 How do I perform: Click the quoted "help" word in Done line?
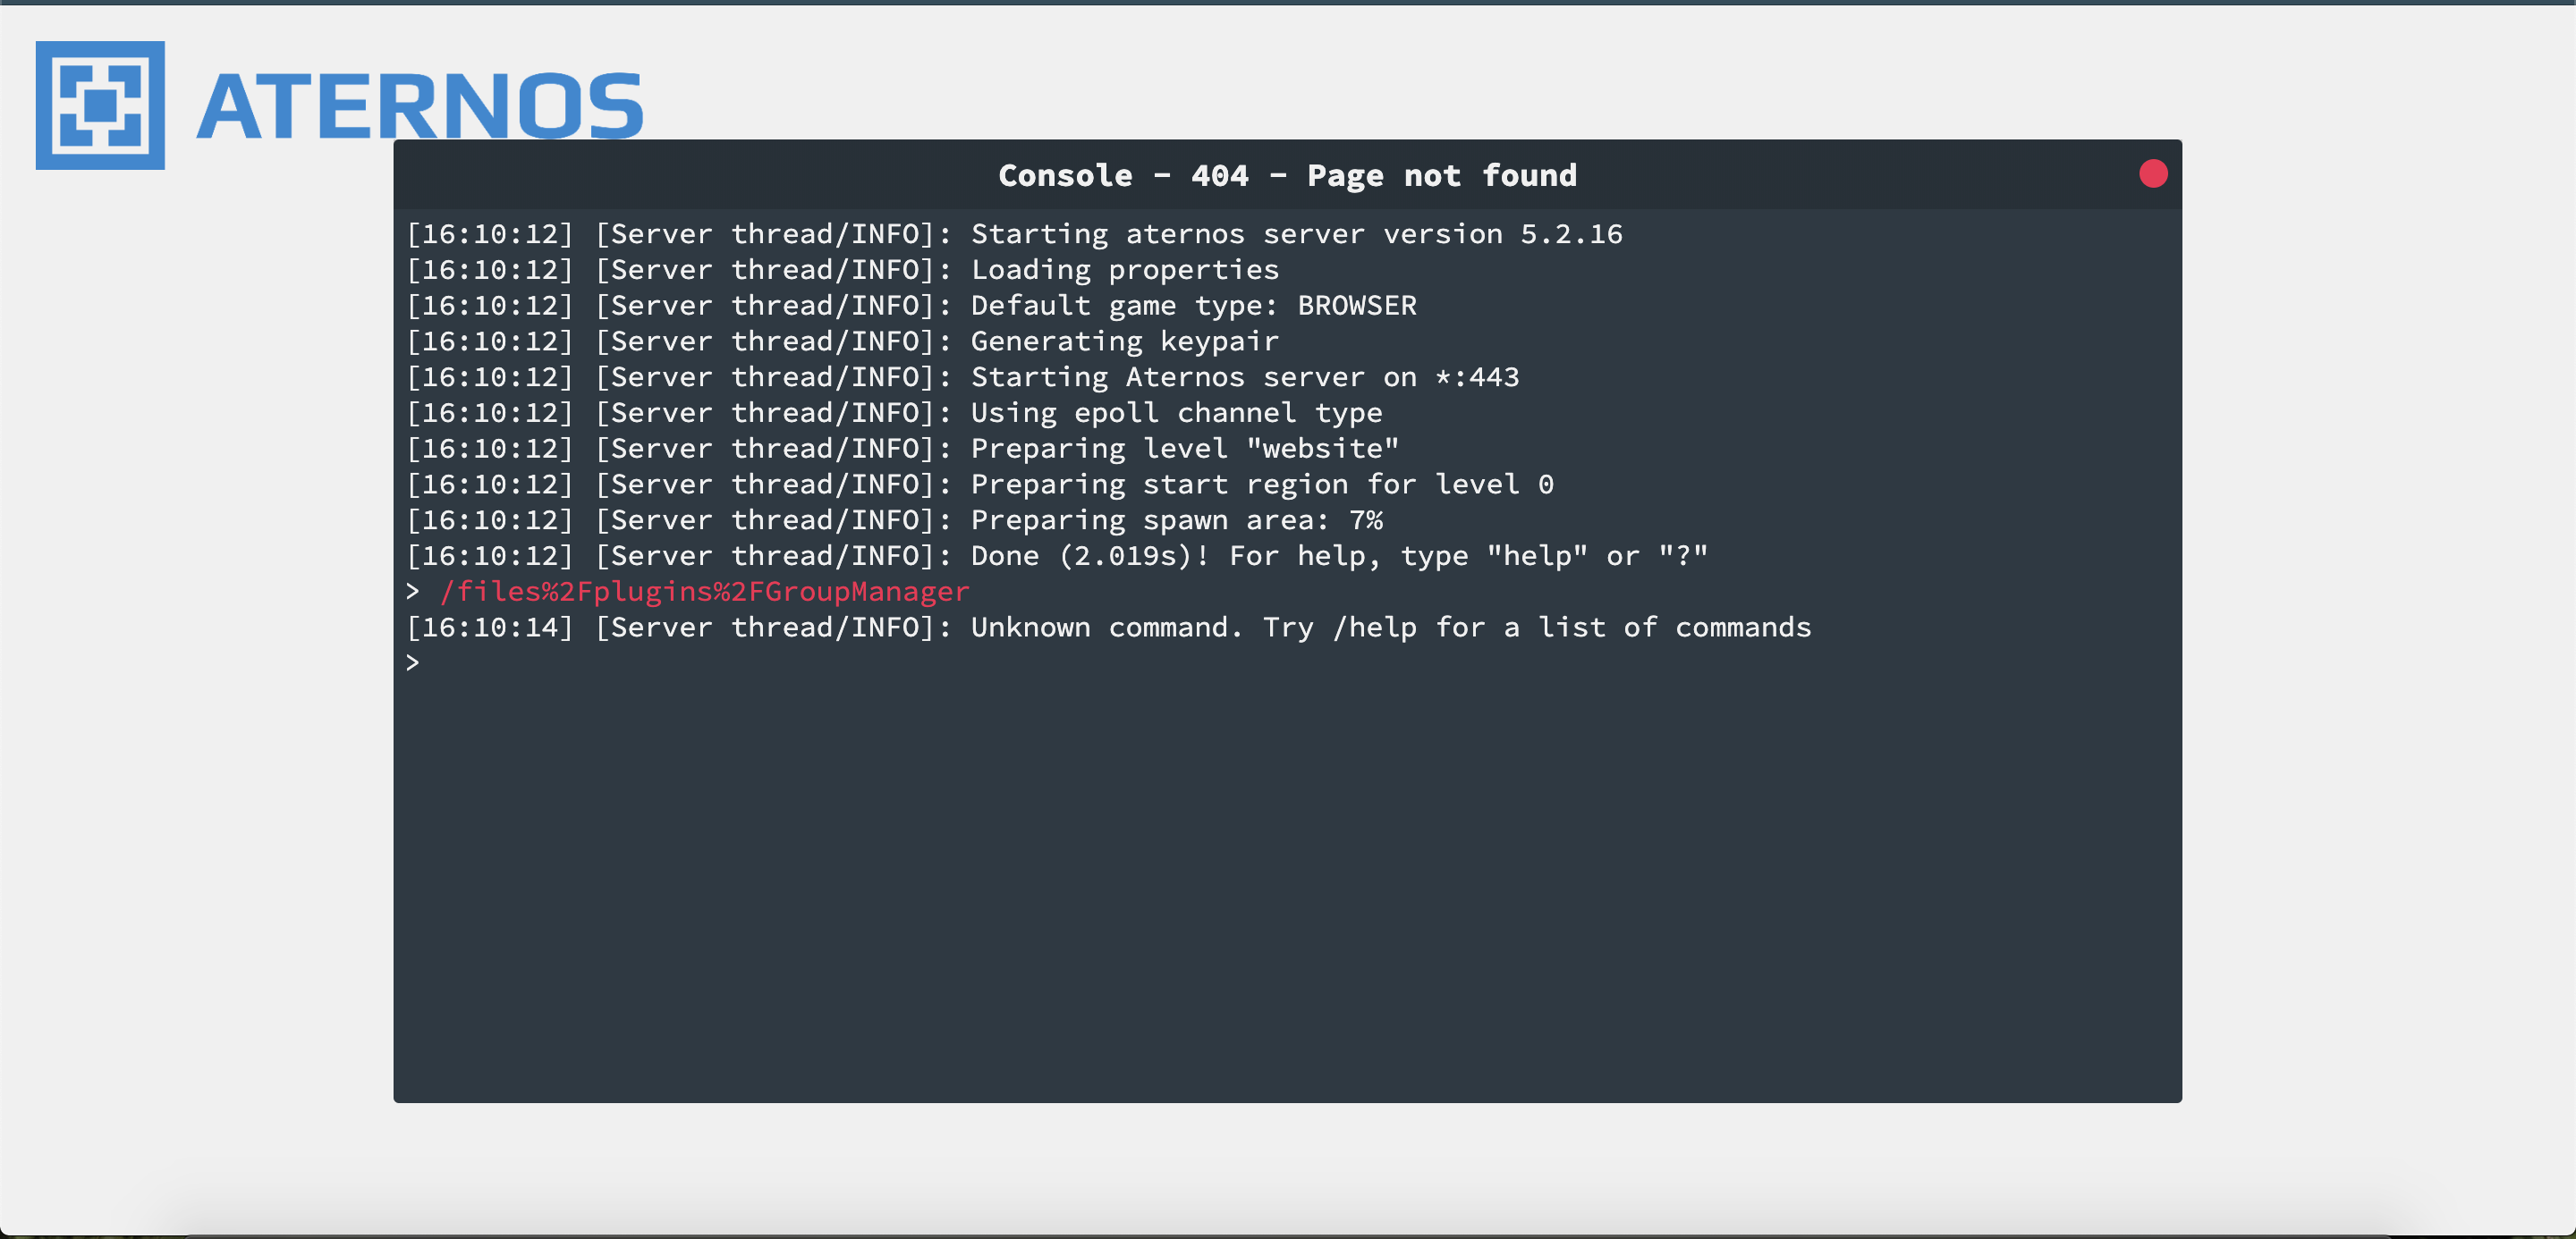coord(1536,555)
